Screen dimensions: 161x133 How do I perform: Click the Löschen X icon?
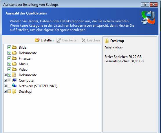[x=84, y=40]
